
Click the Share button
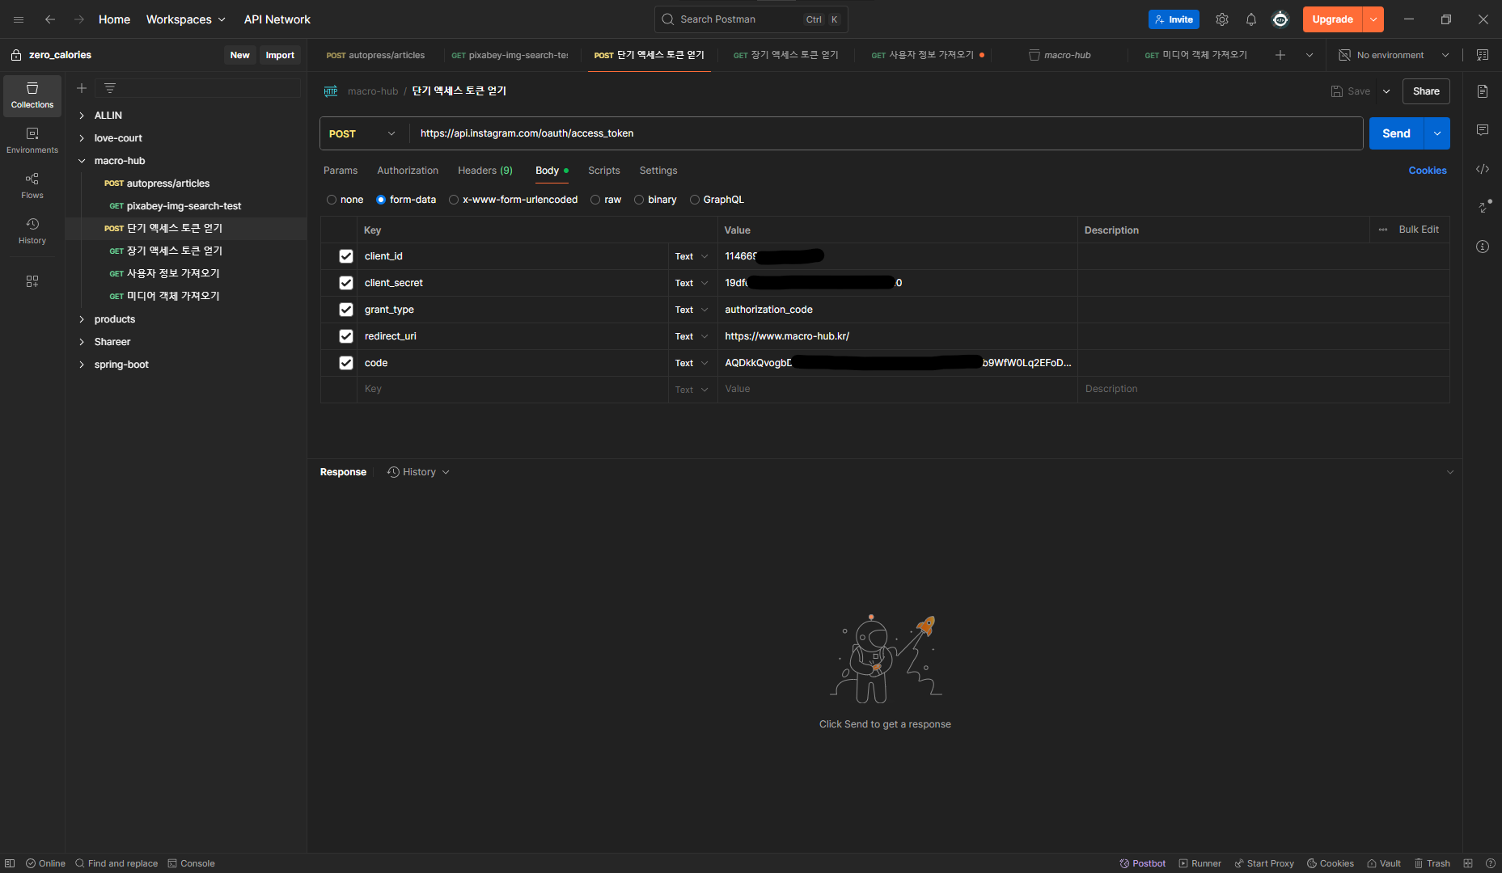(1426, 91)
